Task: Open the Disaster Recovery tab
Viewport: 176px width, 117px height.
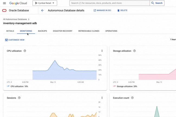Action: pos(63,31)
